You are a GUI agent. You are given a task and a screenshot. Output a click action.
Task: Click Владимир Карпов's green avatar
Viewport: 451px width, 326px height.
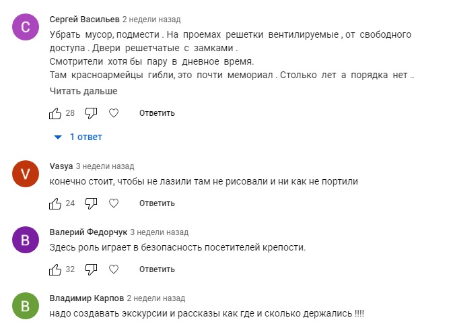coord(26,307)
